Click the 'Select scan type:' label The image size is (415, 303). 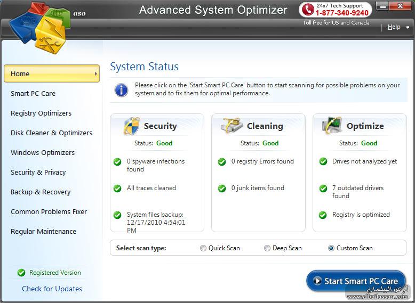(141, 248)
